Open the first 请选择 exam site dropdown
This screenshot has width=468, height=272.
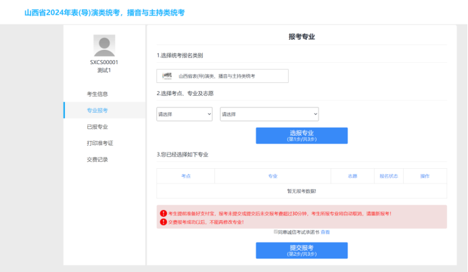pyautogui.click(x=185, y=114)
